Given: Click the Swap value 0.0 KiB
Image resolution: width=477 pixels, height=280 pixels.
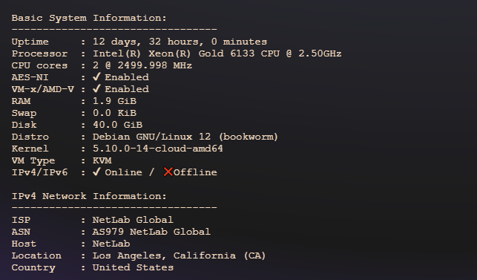Looking at the screenshot, I should (x=114, y=113).
